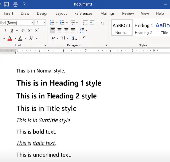
Task: Apply the Normal style
Action: pyautogui.click(x=122, y=28)
